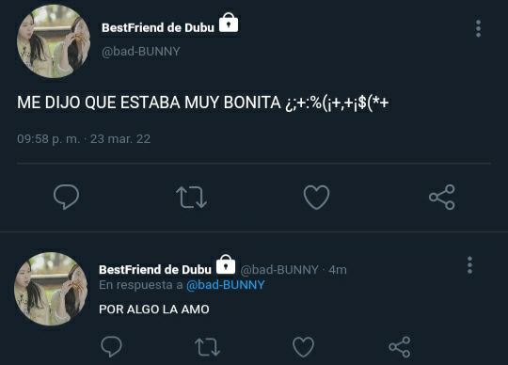Share the POR ALGO LA AMO reply
This screenshot has height=365, width=508.
[x=400, y=347]
